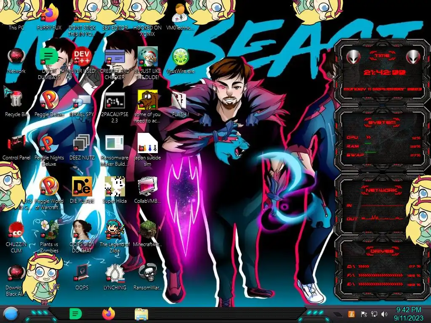The height and width of the screenshot is (323, 431).
Task: Click the red 21:42 digital clock readout
Action: tap(385, 72)
